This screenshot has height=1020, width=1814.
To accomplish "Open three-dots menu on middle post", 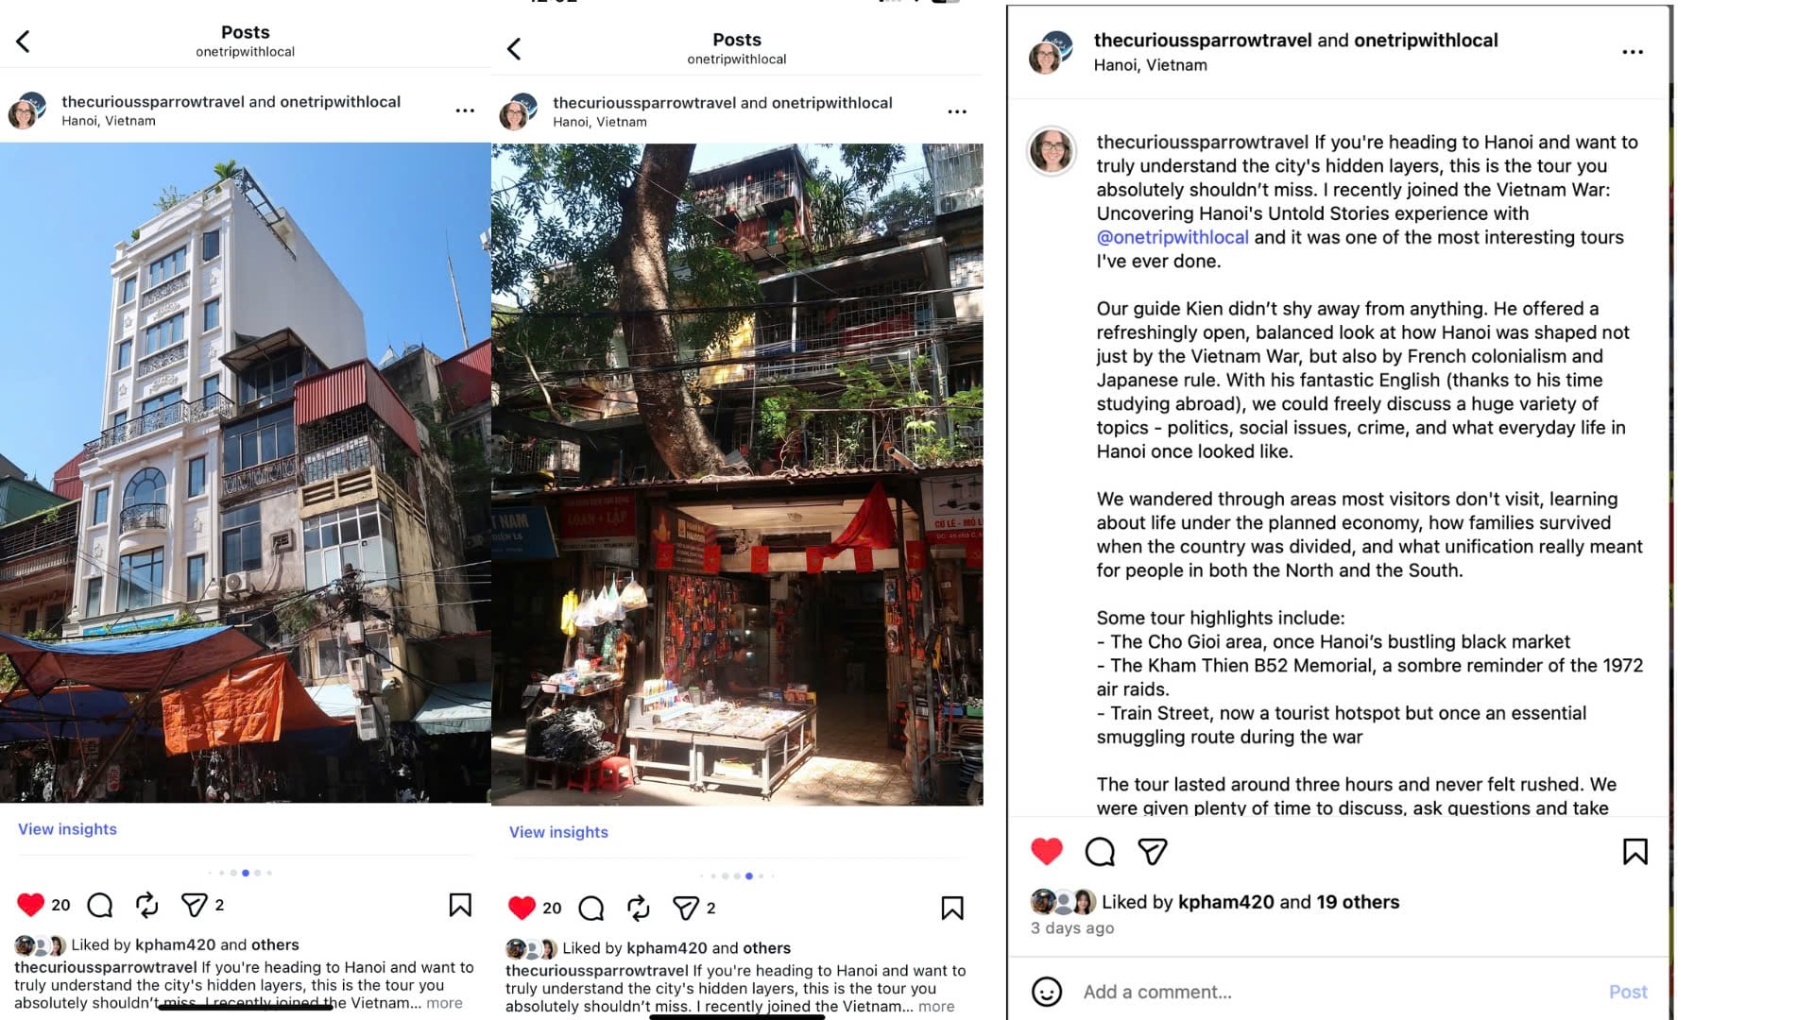I will click(x=957, y=111).
